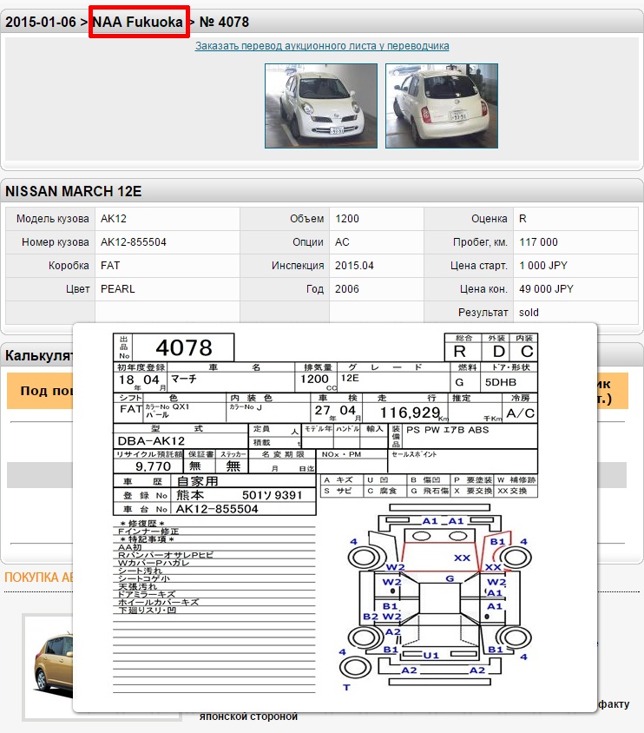Screen dimensions: 644x733
Task: Click the Номер кузова label
Action: [x=55, y=242]
